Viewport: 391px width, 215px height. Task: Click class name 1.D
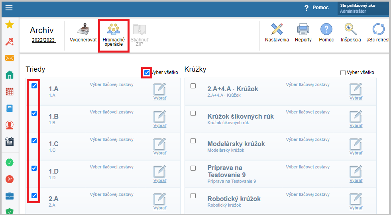click(53, 171)
